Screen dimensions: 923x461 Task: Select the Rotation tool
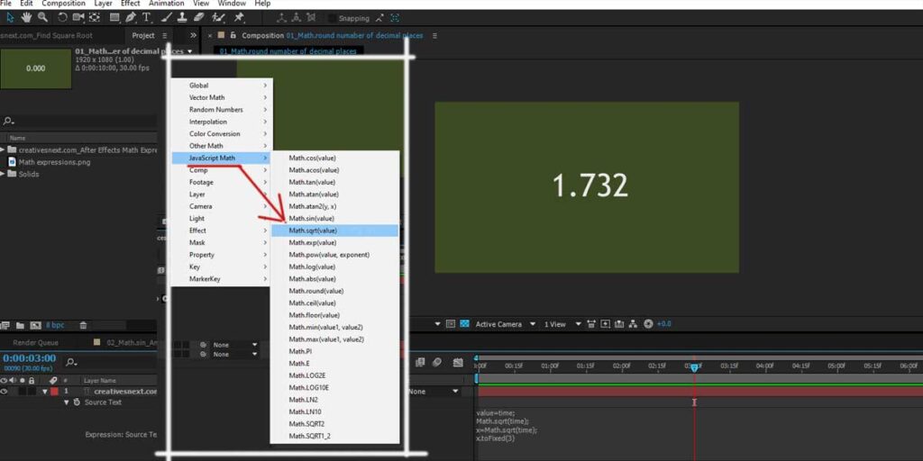[62, 17]
